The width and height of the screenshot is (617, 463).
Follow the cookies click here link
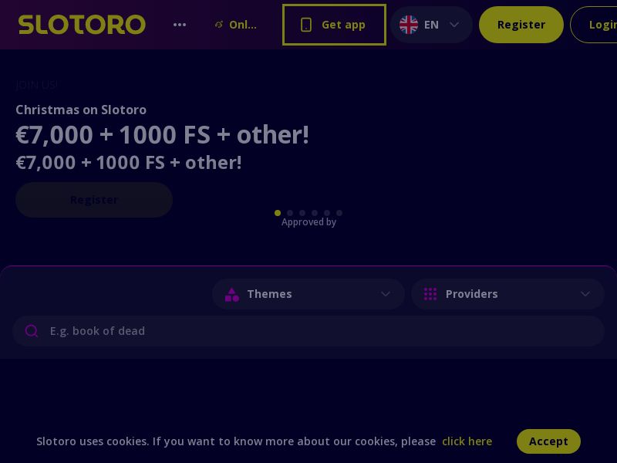(467, 441)
